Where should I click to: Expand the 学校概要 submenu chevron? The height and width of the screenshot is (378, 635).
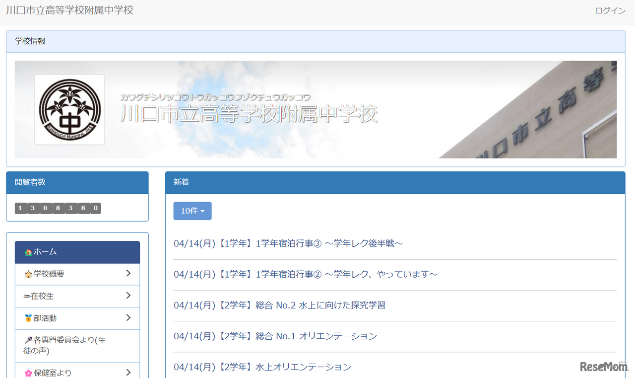(x=128, y=274)
